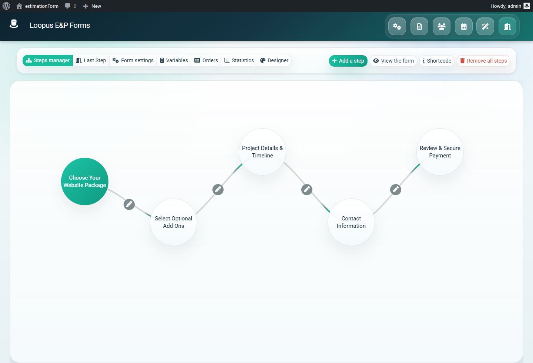Click Remove all steps button
This screenshot has width=533, height=363.
click(x=483, y=61)
